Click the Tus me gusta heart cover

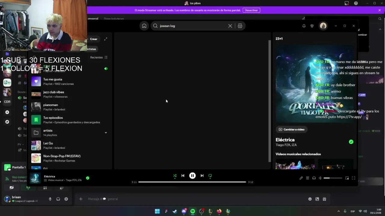click(x=36, y=81)
